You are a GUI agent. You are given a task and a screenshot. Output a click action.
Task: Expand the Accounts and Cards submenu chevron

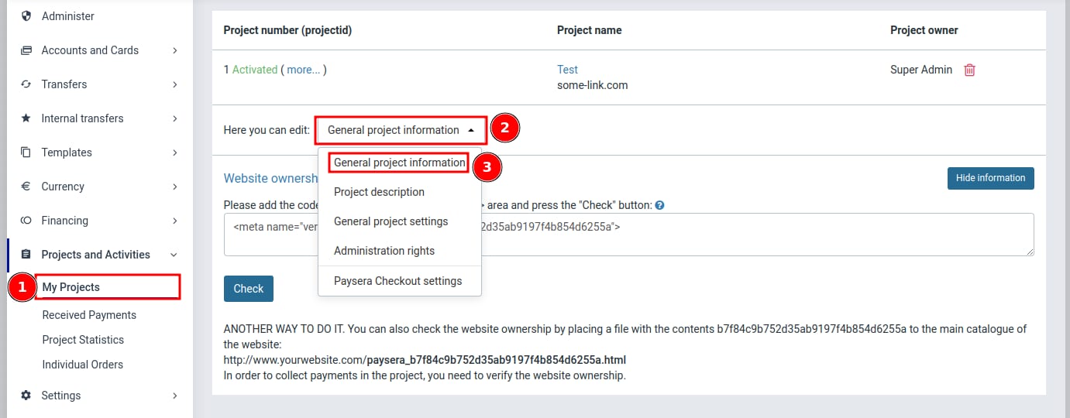coord(174,50)
